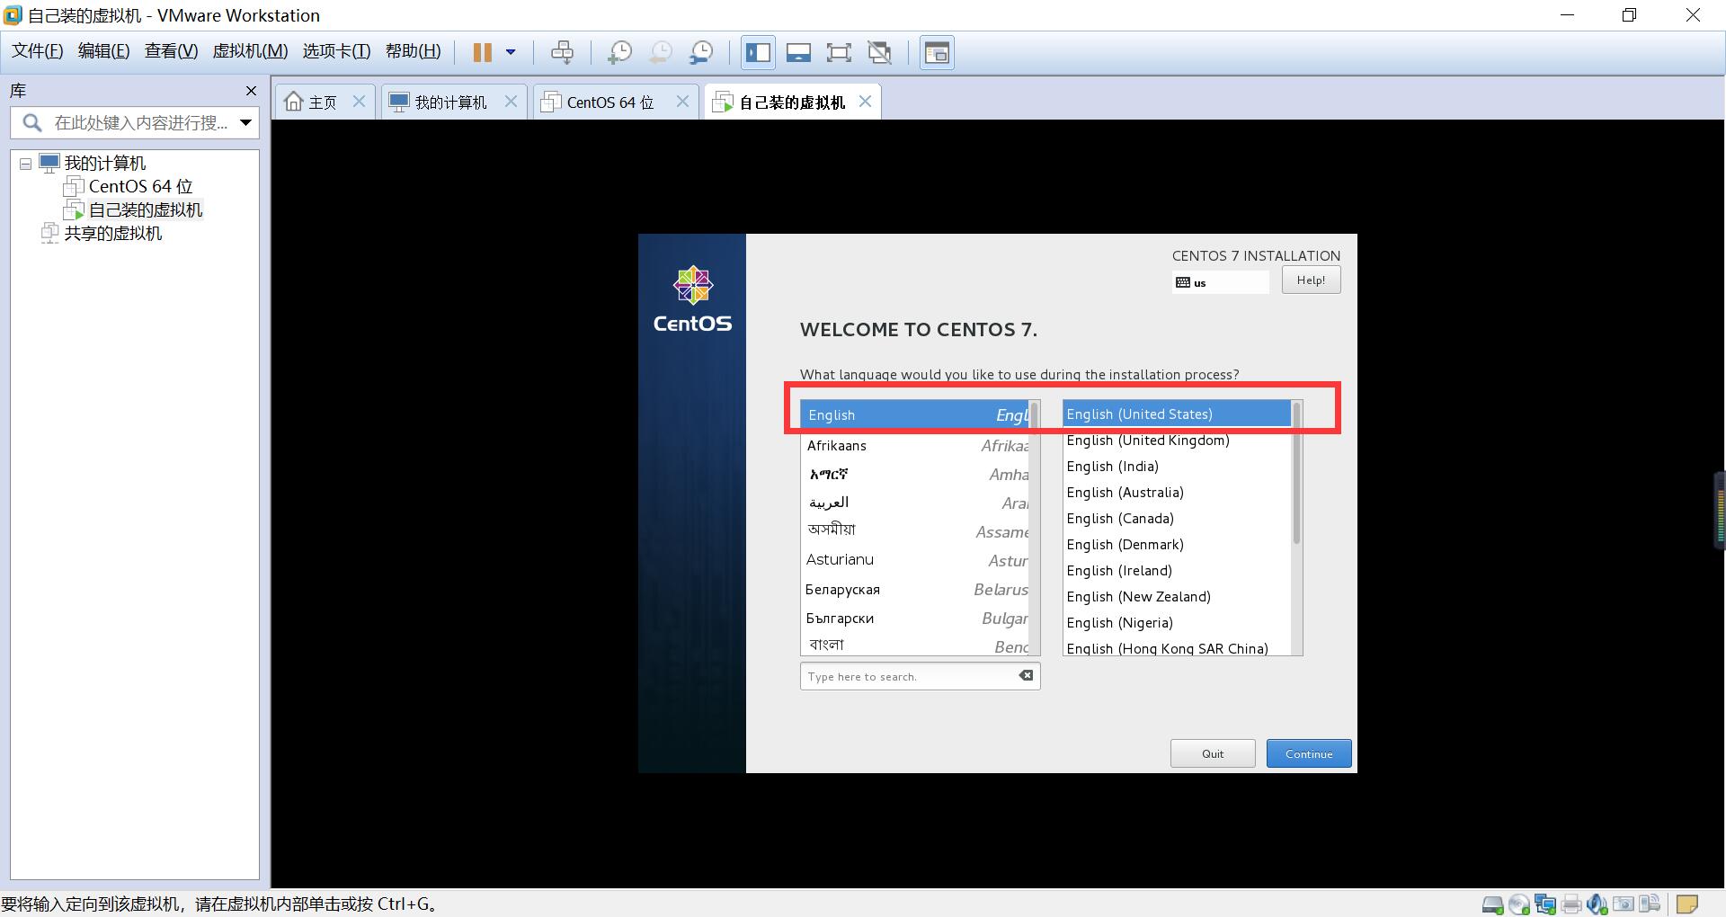Screen dimensions: 1726x917
Task: Toggle the thumbnail bar view
Action: pos(798,52)
